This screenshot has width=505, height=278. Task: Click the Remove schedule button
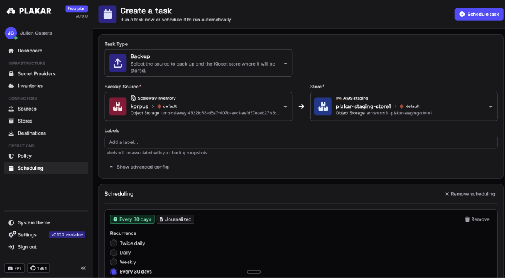(x=477, y=219)
